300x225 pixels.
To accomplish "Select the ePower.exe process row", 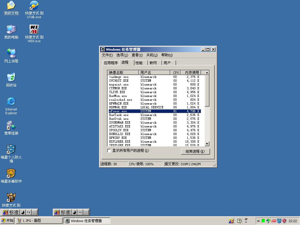I will (155, 111).
